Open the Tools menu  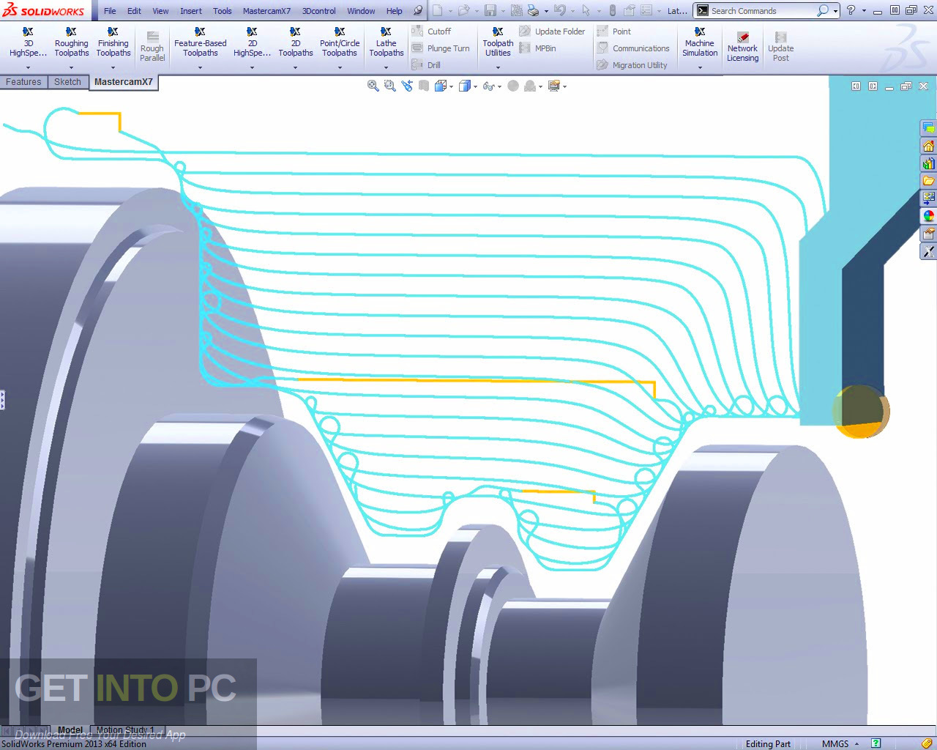223,11
